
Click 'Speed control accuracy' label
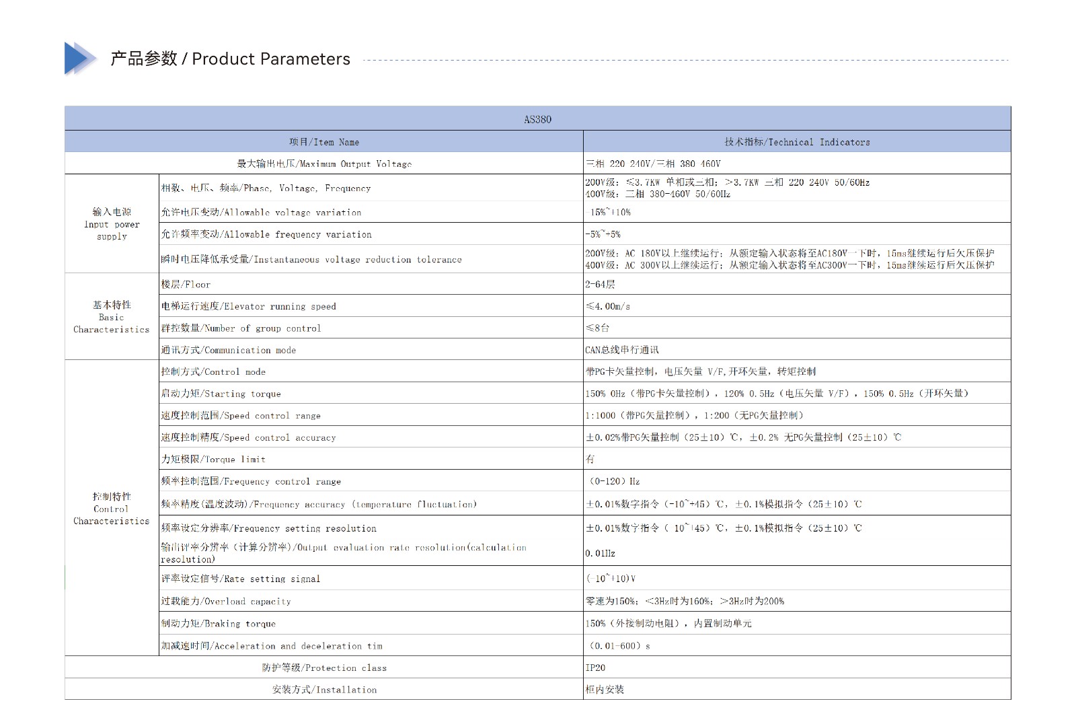[x=248, y=437]
